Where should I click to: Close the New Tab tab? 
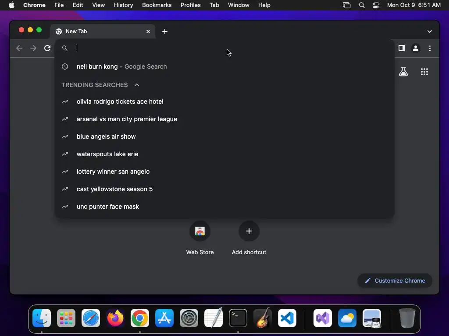[148, 31]
